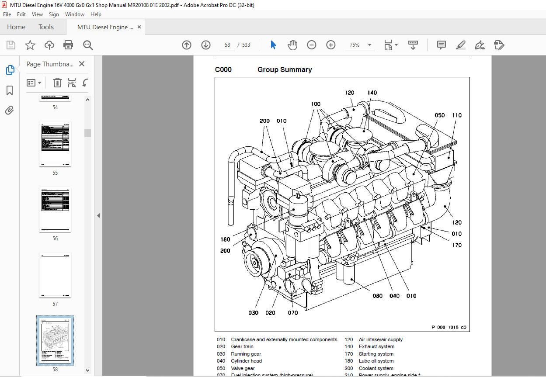Go to next page arrow
The height and width of the screenshot is (377, 546).
click(x=206, y=45)
